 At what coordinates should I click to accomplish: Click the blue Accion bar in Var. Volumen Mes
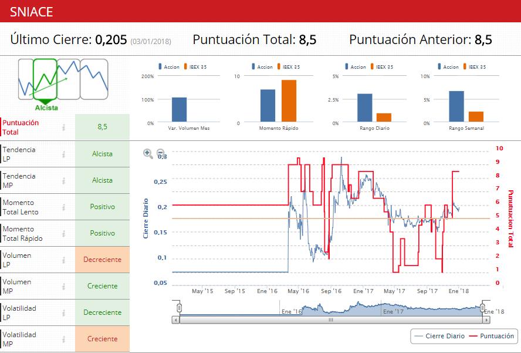[x=179, y=109]
